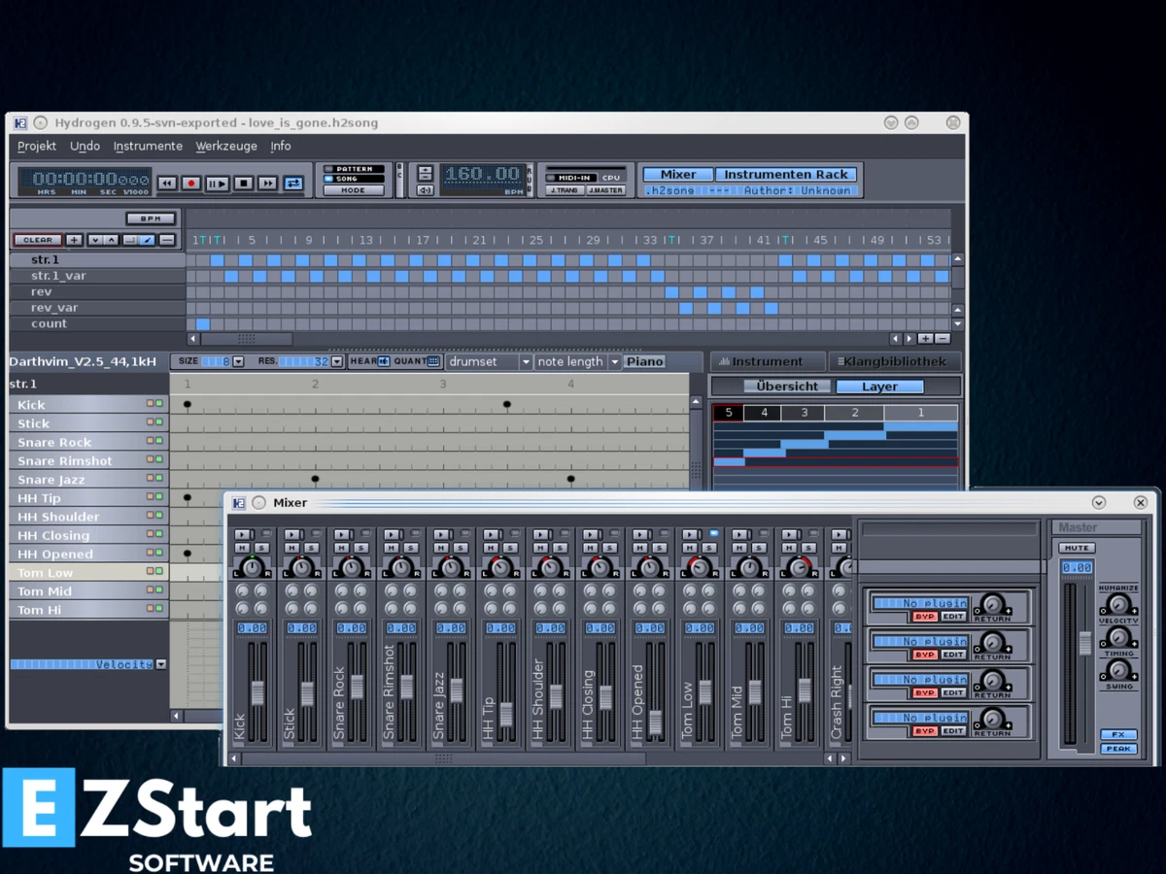Viewport: 1166px width, 874px height.
Task: Start recording with the red record button
Action: click(191, 183)
